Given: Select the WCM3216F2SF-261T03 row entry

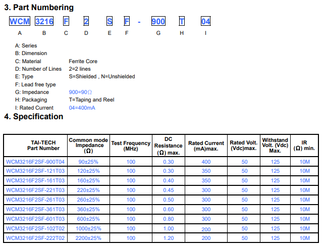Looking at the screenshot, I should tap(35, 200).
